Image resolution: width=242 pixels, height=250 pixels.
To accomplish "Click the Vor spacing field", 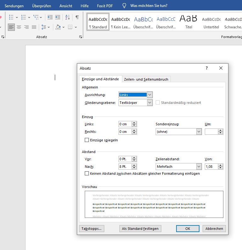I will (x=125, y=159).
